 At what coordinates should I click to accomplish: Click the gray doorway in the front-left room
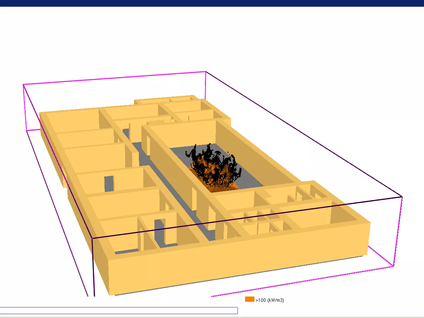point(160,233)
